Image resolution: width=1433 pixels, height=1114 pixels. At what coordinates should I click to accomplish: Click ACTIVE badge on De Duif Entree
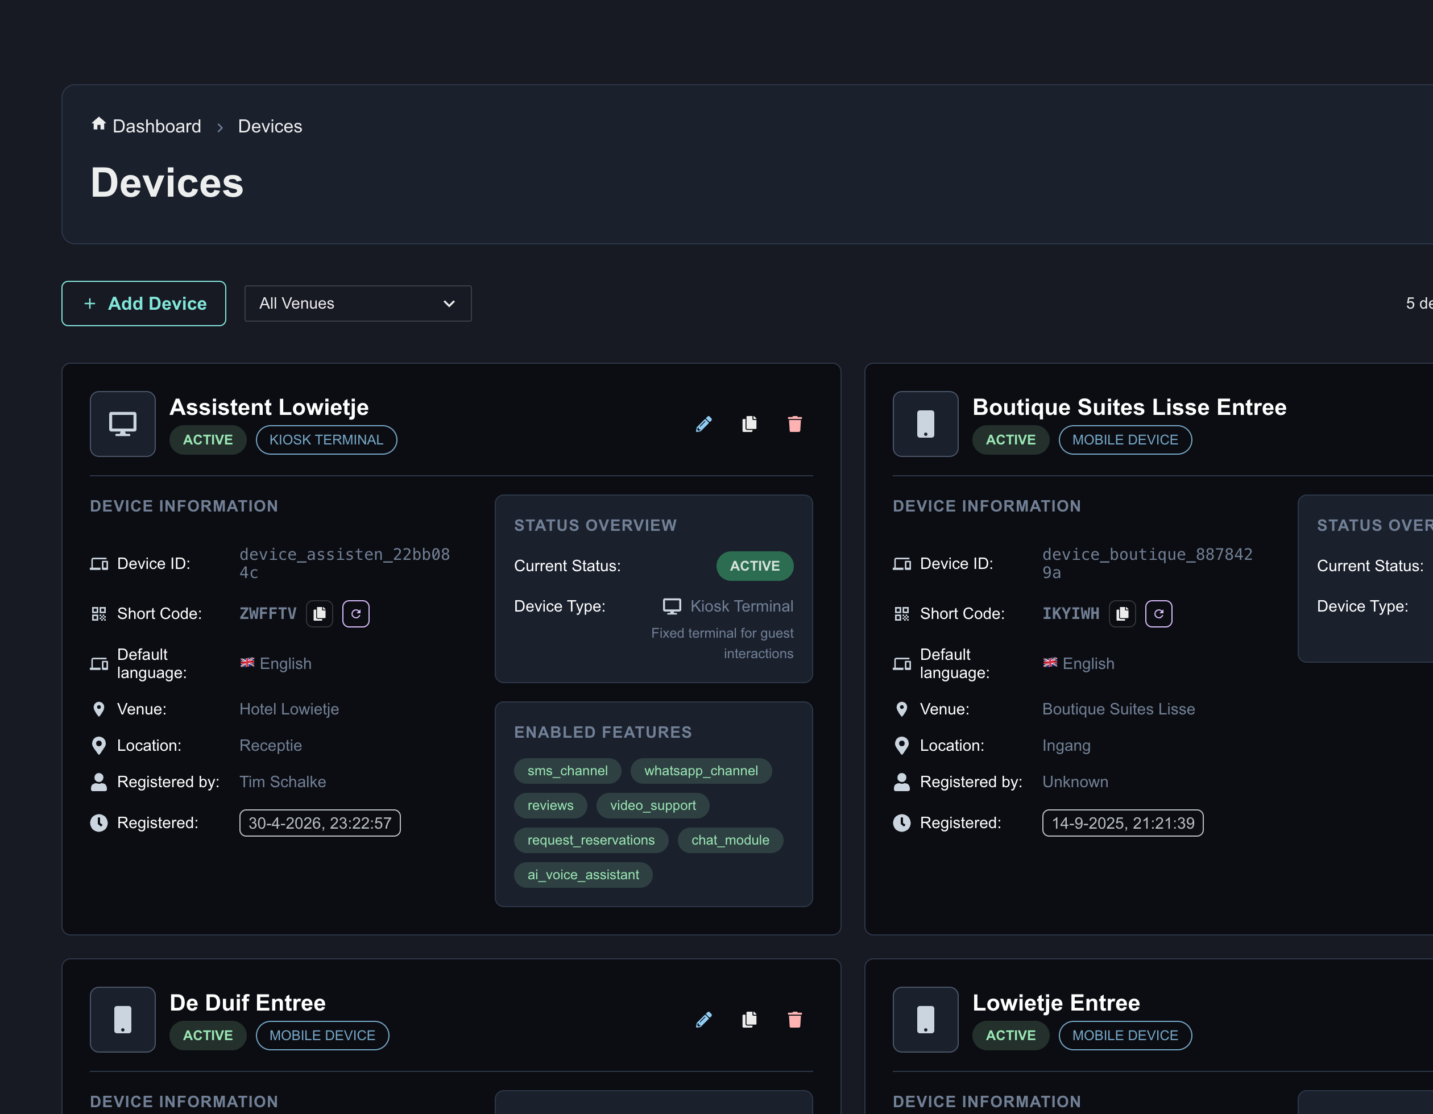(208, 1036)
